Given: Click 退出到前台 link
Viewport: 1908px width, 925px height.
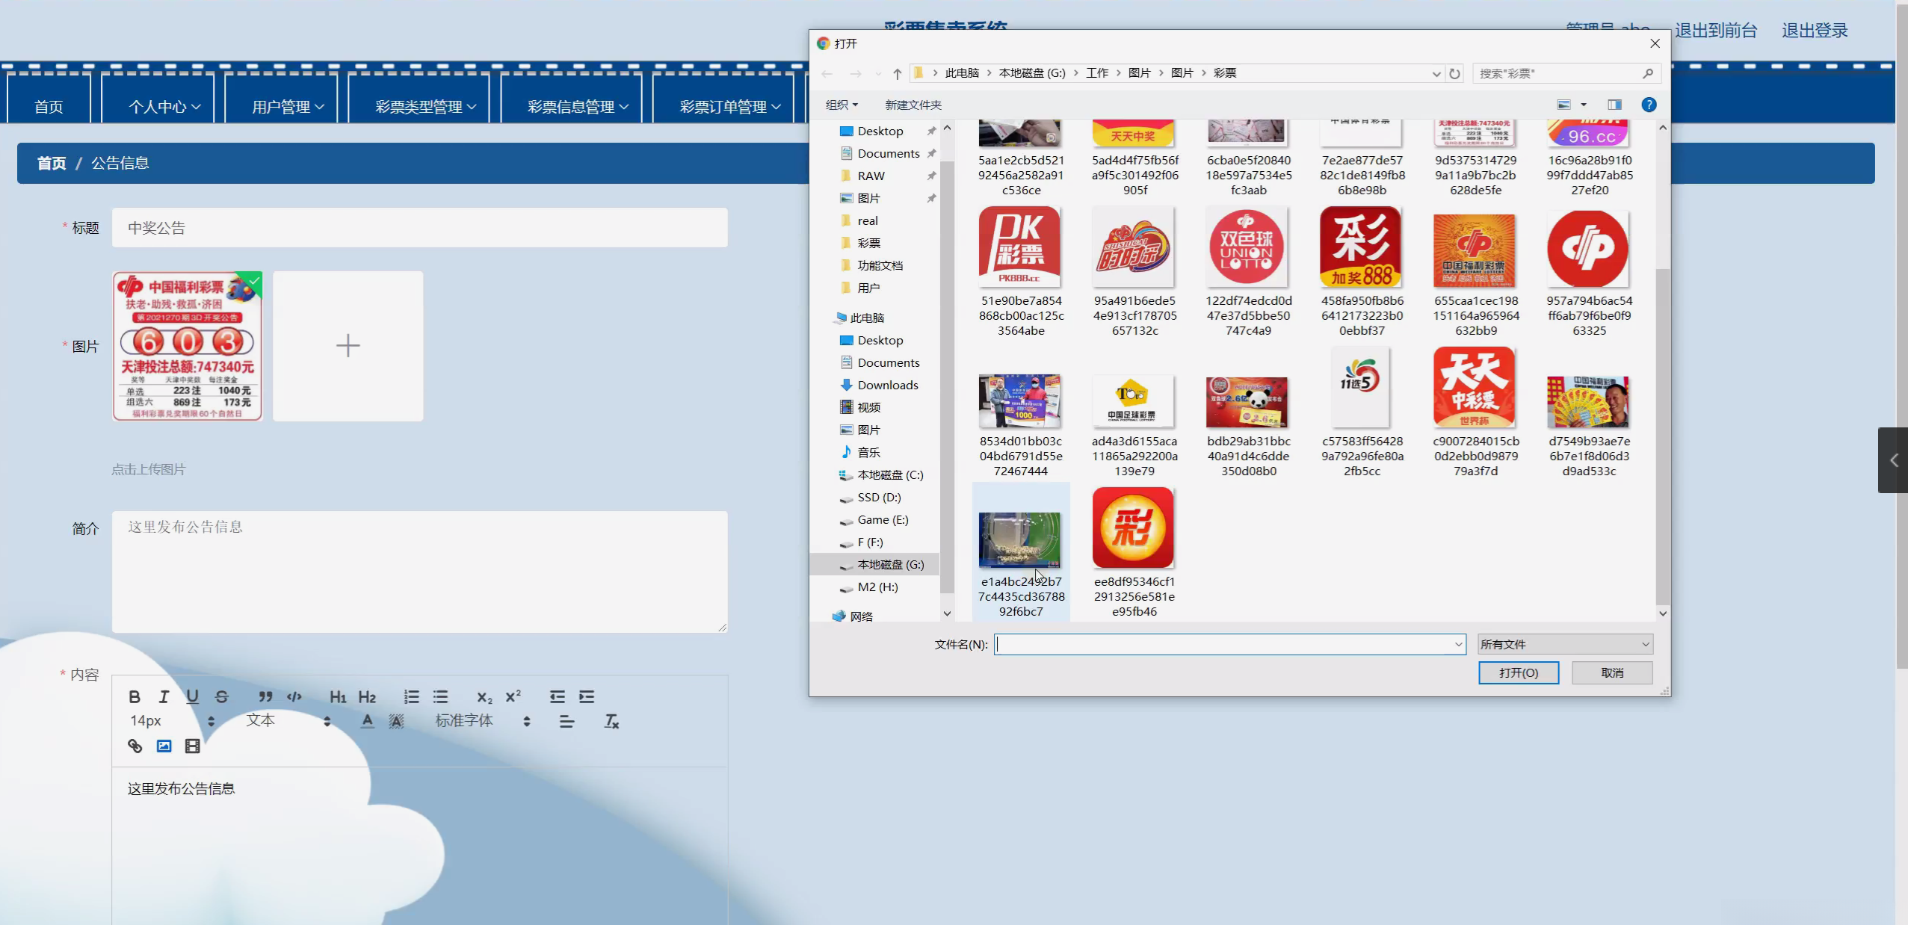Looking at the screenshot, I should (1716, 31).
